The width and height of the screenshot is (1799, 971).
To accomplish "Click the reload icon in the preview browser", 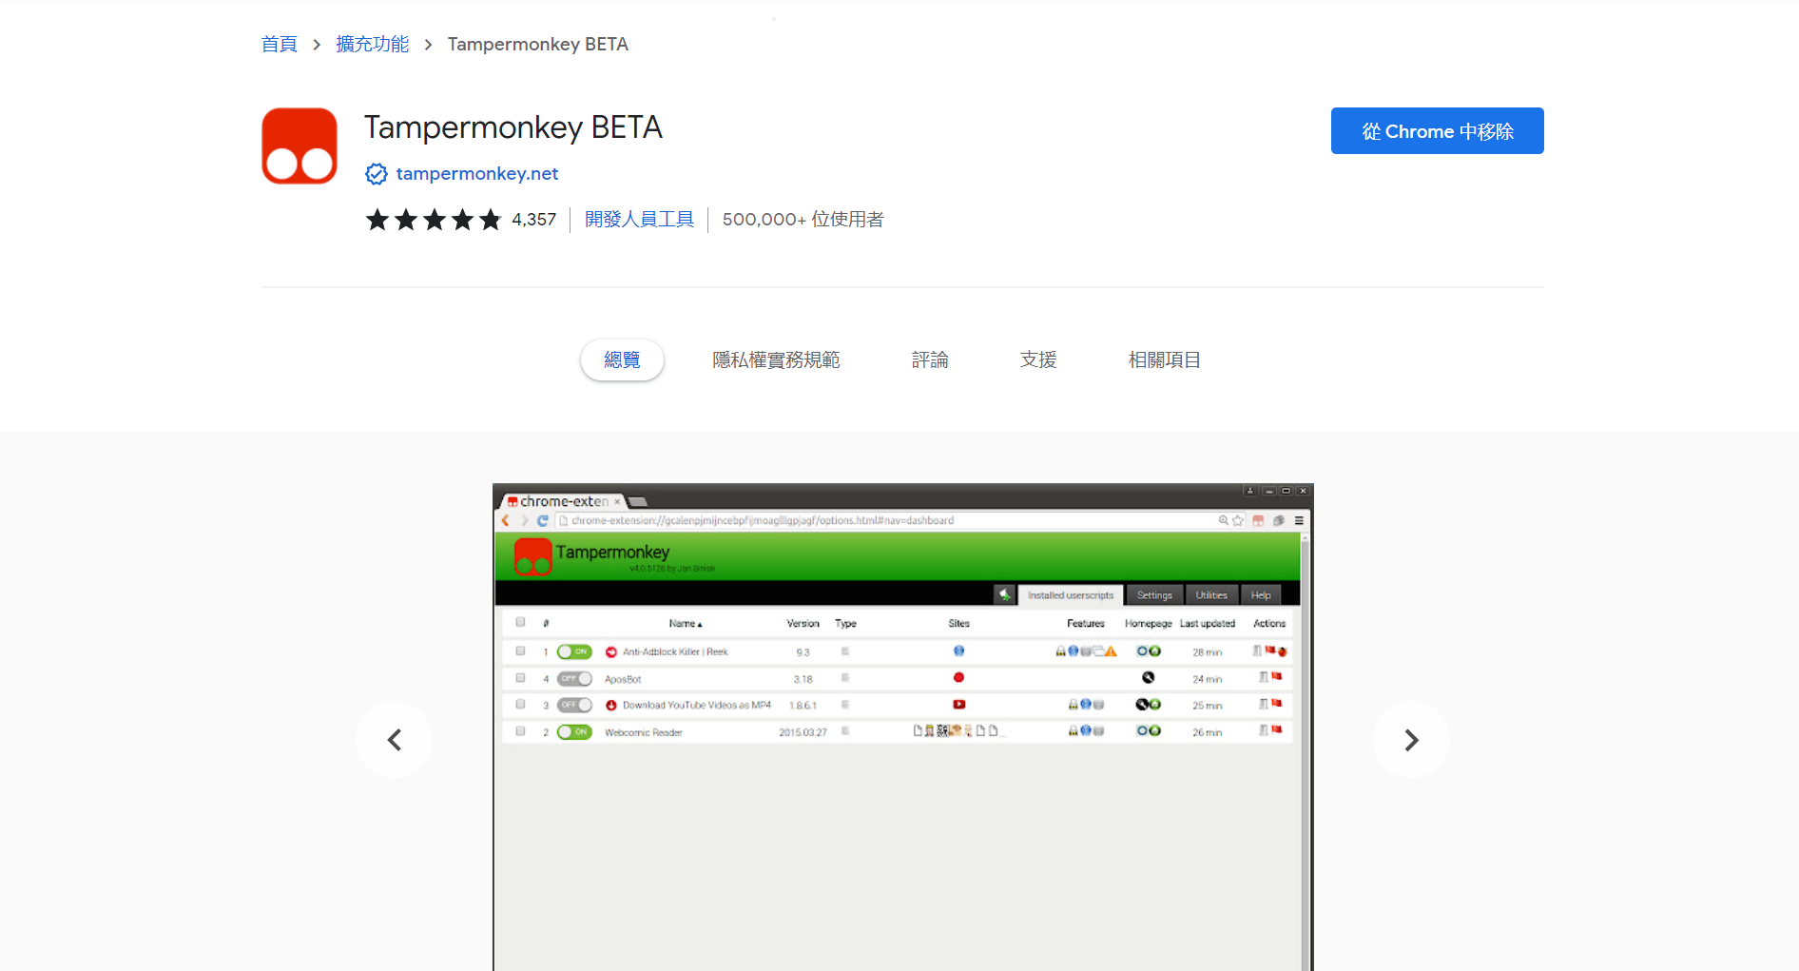I will [543, 520].
